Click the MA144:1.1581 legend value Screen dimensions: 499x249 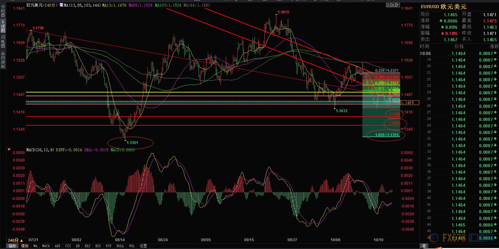click(197, 5)
